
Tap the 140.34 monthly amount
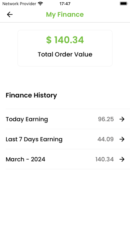point(104,159)
